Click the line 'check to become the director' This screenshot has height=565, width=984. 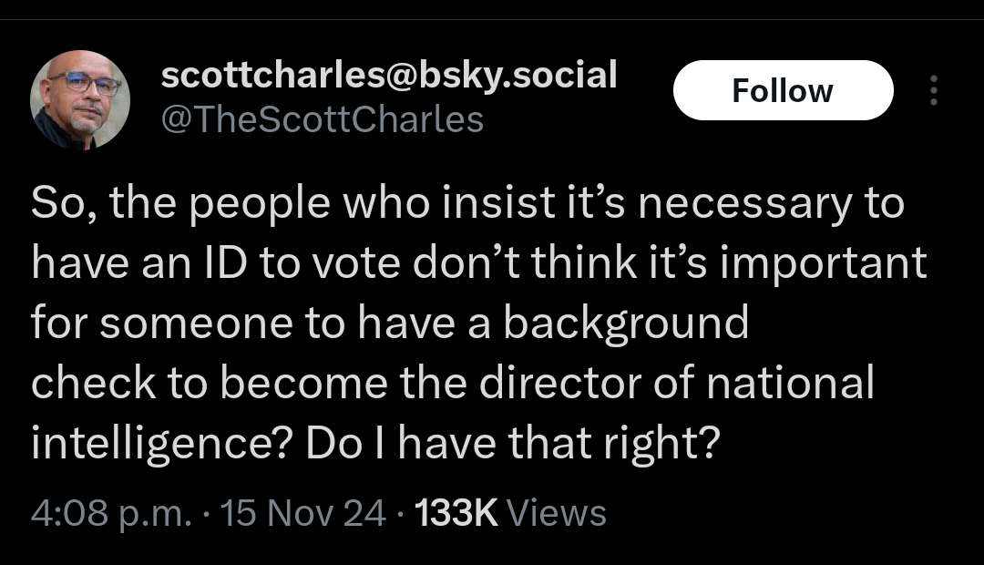453,383
